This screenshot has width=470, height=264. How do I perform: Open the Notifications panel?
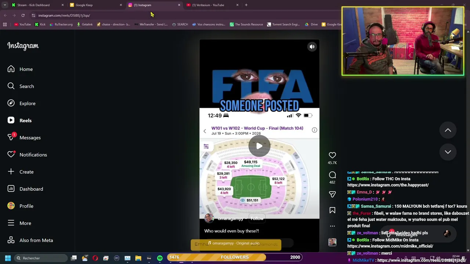pos(28,155)
